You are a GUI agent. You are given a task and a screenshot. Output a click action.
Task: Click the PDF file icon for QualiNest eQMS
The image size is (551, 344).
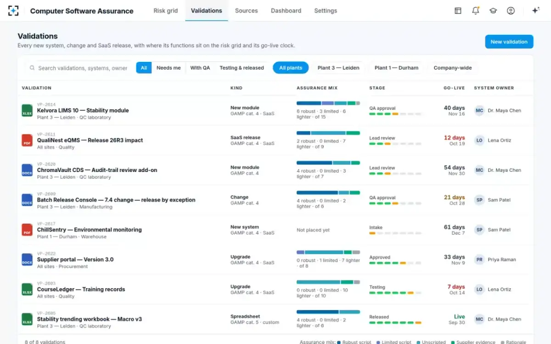(27, 140)
